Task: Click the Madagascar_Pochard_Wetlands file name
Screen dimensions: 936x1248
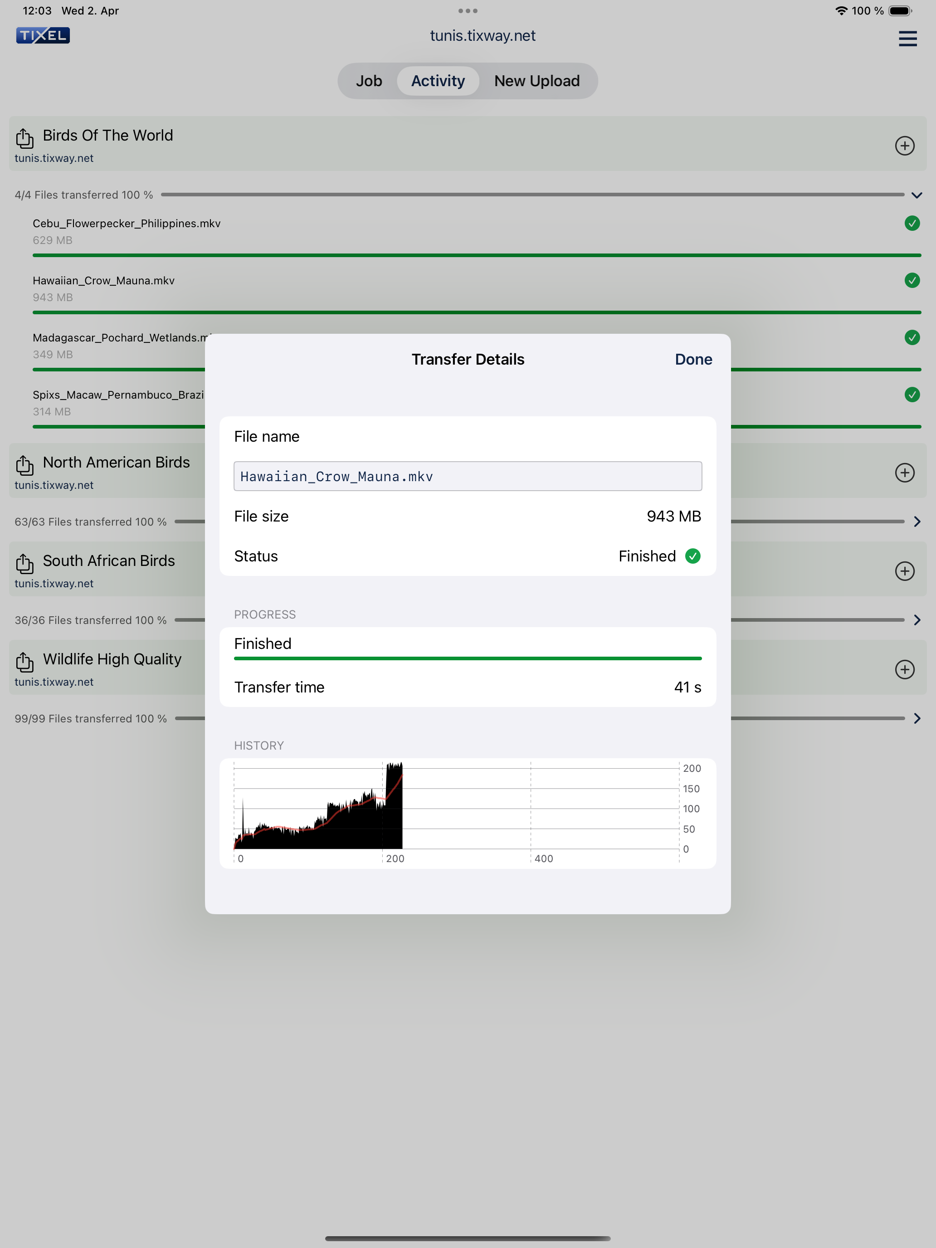Action: tap(118, 337)
